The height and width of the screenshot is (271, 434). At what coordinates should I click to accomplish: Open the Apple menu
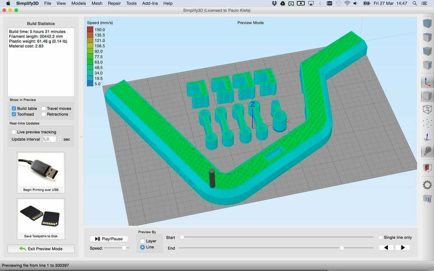pyautogui.click(x=8, y=3)
